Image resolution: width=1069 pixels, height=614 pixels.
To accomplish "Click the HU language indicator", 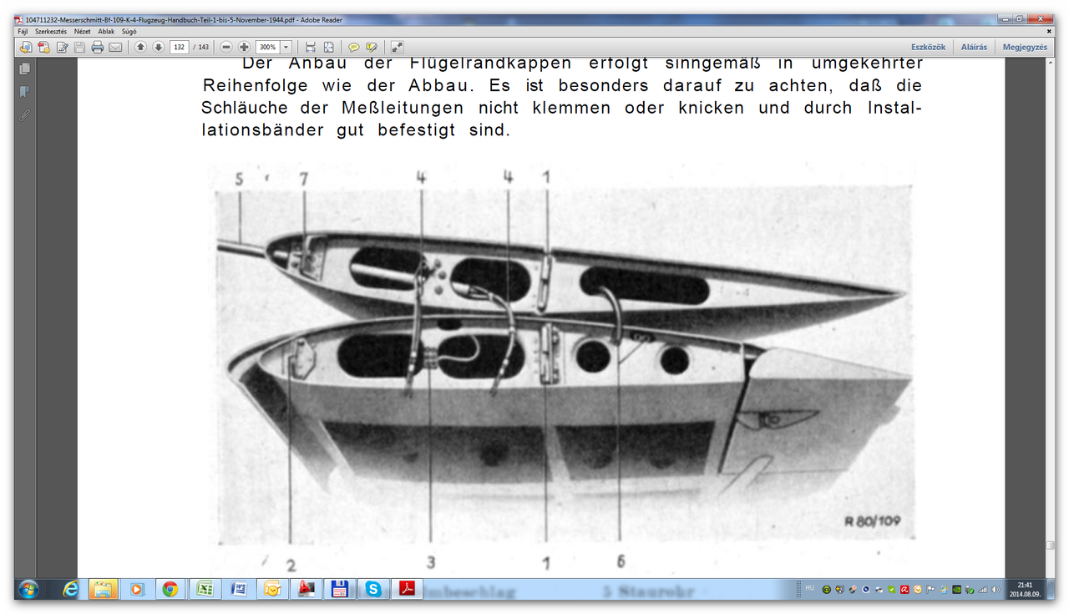I will tap(810, 589).
